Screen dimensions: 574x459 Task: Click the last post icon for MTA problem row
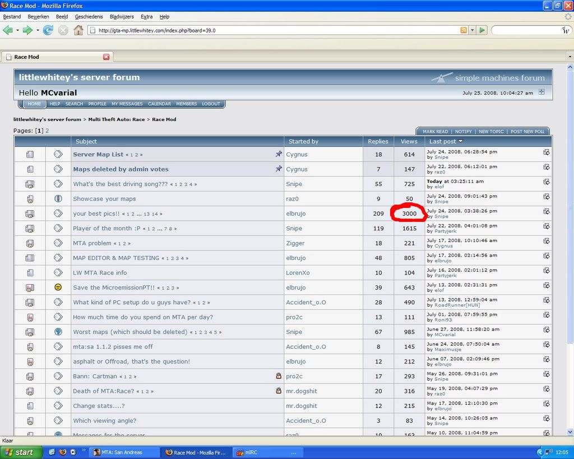546,240
